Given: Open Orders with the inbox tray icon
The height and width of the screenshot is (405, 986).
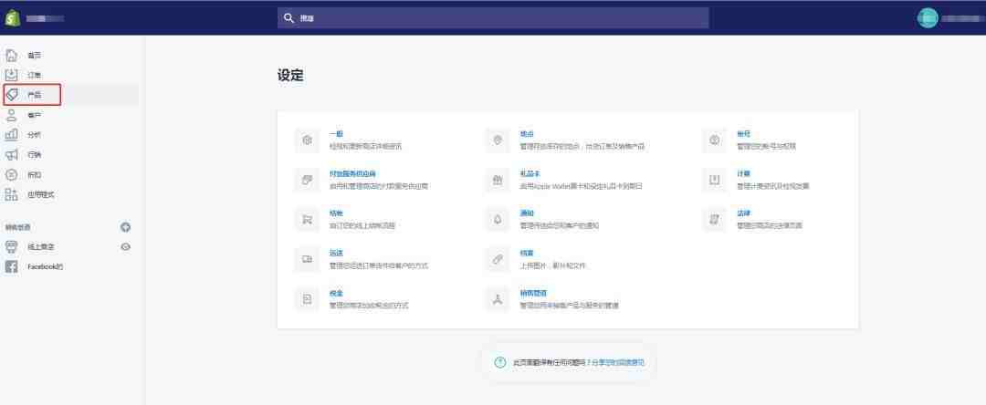Looking at the screenshot, I should (11, 76).
